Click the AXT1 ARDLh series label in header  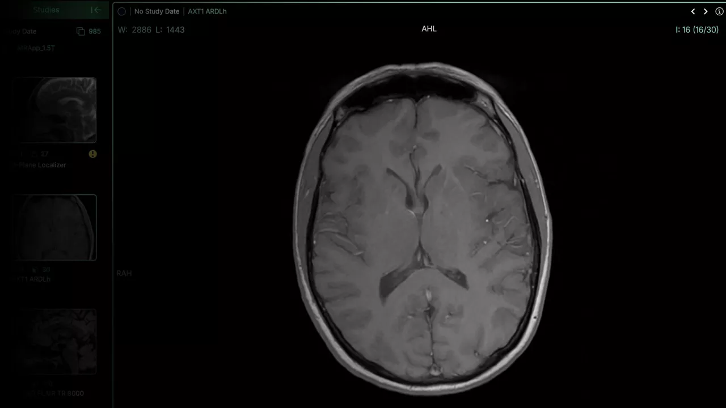point(207,11)
